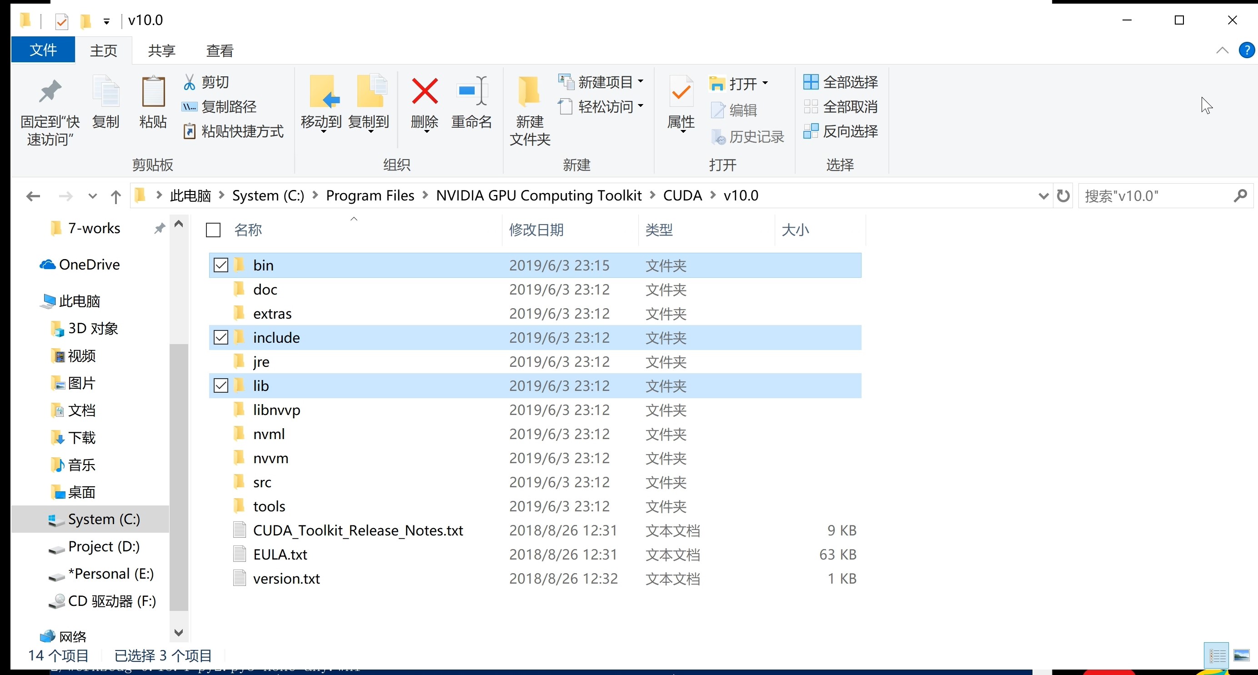Image resolution: width=1258 pixels, height=675 pixels.
Task: Select the 复制 (Copy) icon
Action: tap(105, 103)
